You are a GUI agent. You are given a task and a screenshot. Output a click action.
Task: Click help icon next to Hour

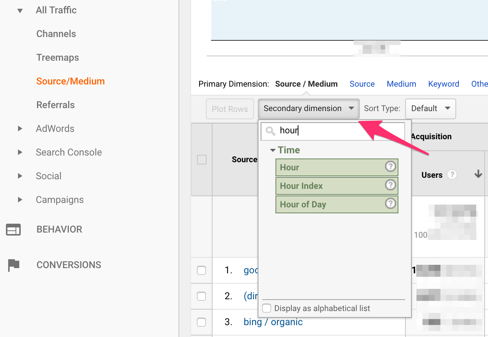tap(390, 167)
